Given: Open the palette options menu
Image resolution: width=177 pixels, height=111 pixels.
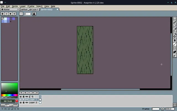Looking at the screenshot, I should pyautogui.click(x=14, y=14).
